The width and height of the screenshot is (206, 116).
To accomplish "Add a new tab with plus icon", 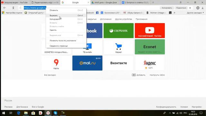I will click(153, 2).
